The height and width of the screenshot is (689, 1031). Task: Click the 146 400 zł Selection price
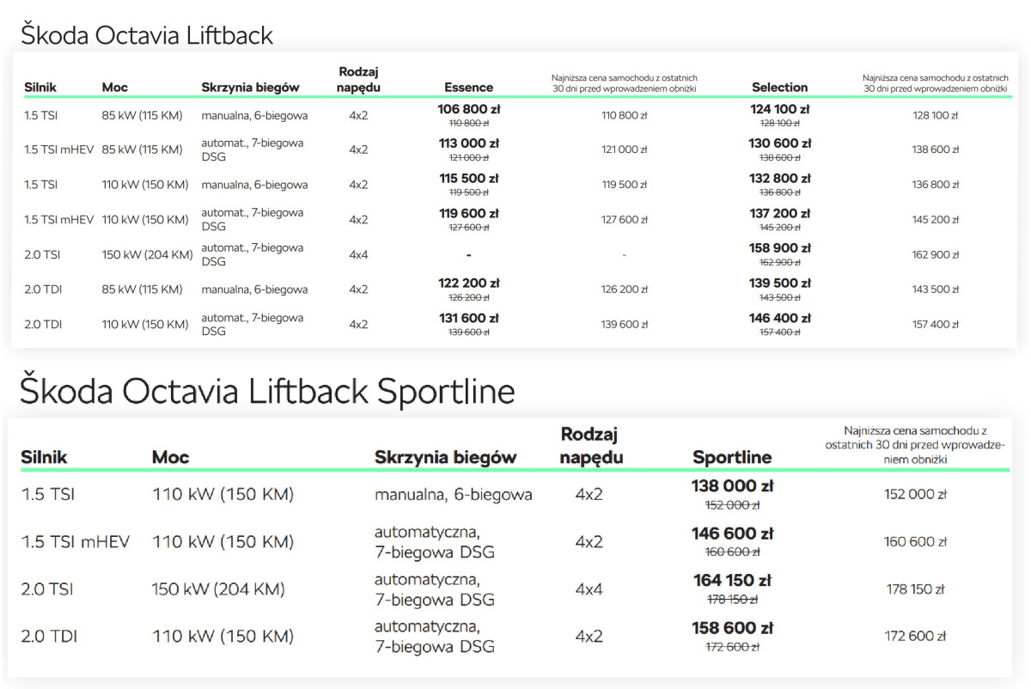pyautogui.click(x=779, y=318)
